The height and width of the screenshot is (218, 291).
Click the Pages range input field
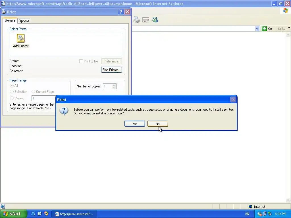click(x=43, y=98)
